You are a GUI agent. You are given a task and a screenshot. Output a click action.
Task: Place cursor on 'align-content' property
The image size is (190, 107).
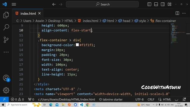[54, 30]
